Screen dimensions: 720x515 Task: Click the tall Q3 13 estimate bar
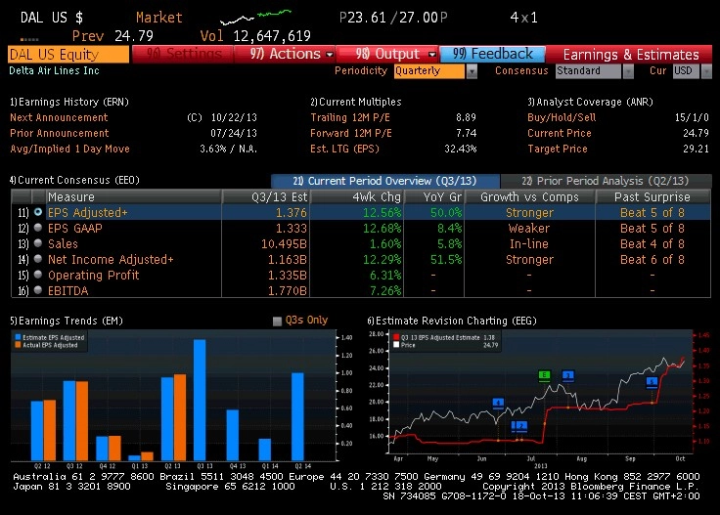click(x=200, y=400)
